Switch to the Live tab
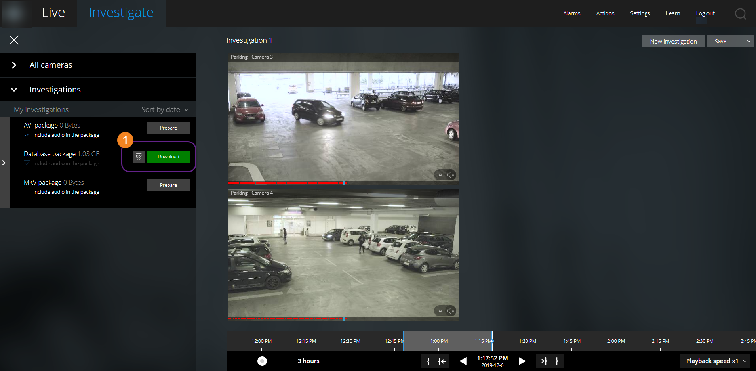Image resolution: width=756 pixels, height=371 pixels. point(53,13)
